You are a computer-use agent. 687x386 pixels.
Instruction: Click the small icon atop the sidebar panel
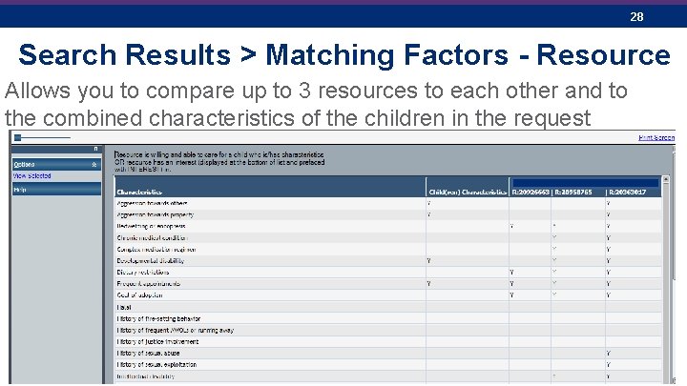[96, 149]
